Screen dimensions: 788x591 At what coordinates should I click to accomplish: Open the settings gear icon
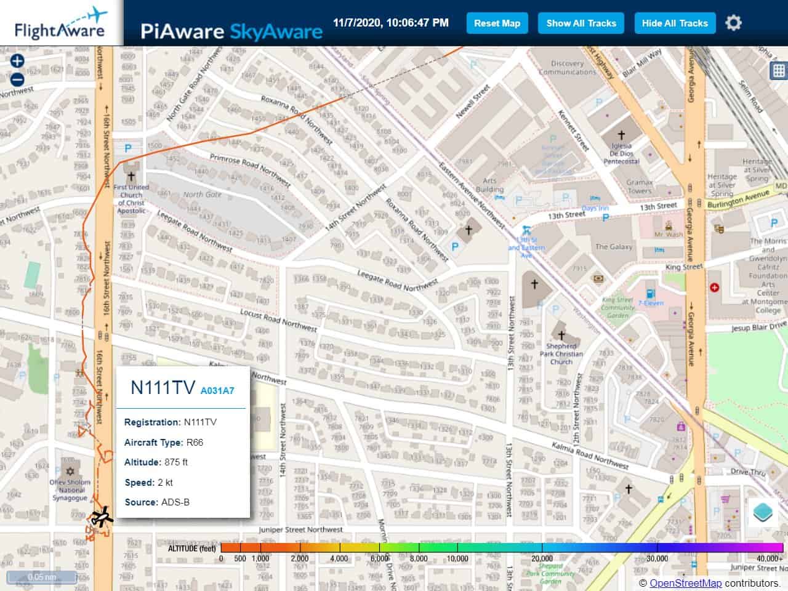tap(733, 23)
